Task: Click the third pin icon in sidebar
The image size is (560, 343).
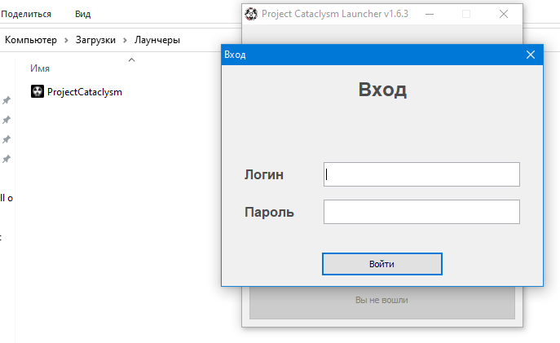Action: tap(6, 139)
